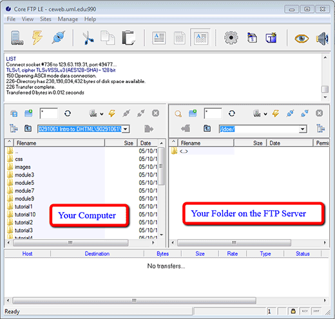Expand the remote /jdoe/ path dropdown
Screen dimensions: 335x319
click(x=303, y=129)
